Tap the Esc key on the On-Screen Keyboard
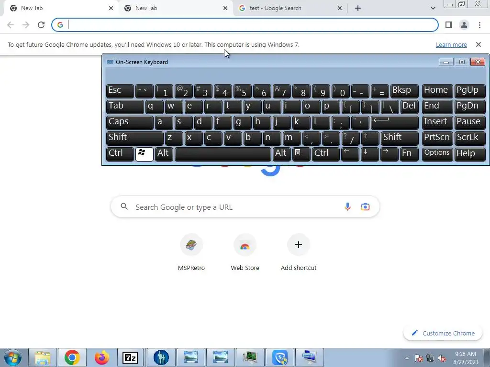This screenshot has height=367, width=490. [120, 91]
